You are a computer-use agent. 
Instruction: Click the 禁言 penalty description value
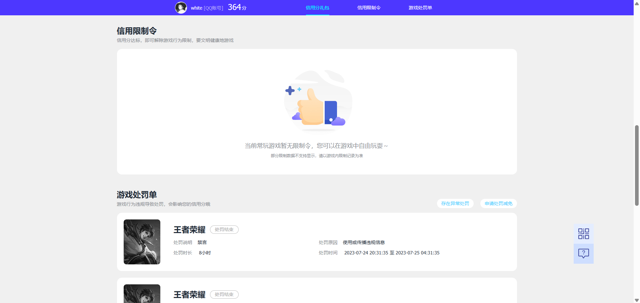click(x=202, y=242)
